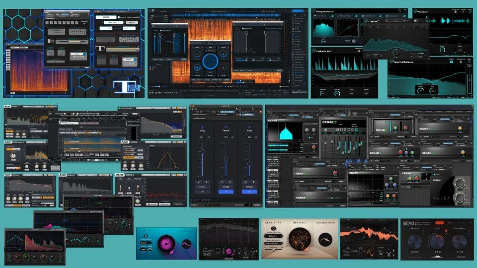Mute the Noise channel with its M button
The height and width of the screenshot is (268, 477).
tap(245, 182)
